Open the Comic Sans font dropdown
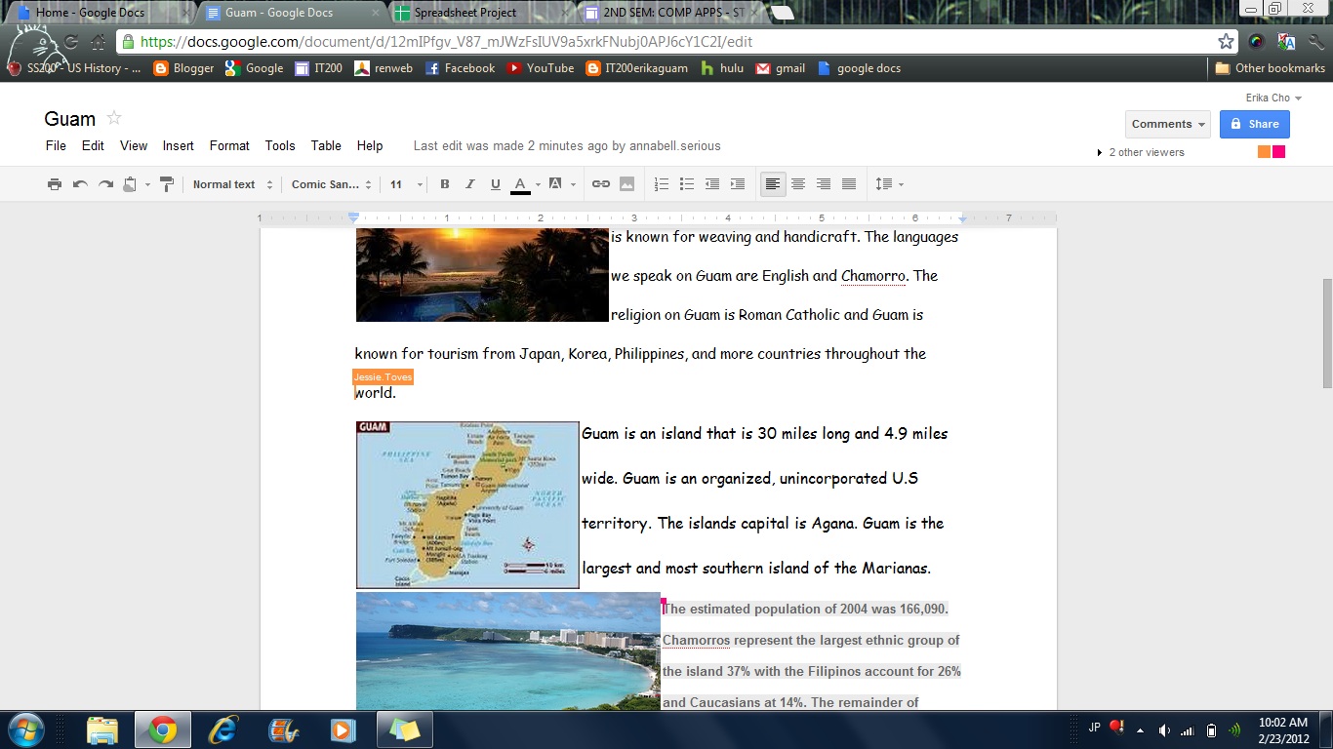Image resolution: width=1333 pixels, height=749 pixels. (x=332, y=184)
